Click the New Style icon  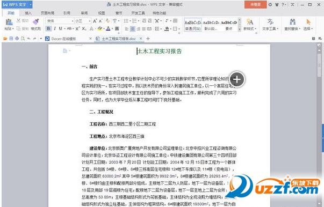point(250,22)
